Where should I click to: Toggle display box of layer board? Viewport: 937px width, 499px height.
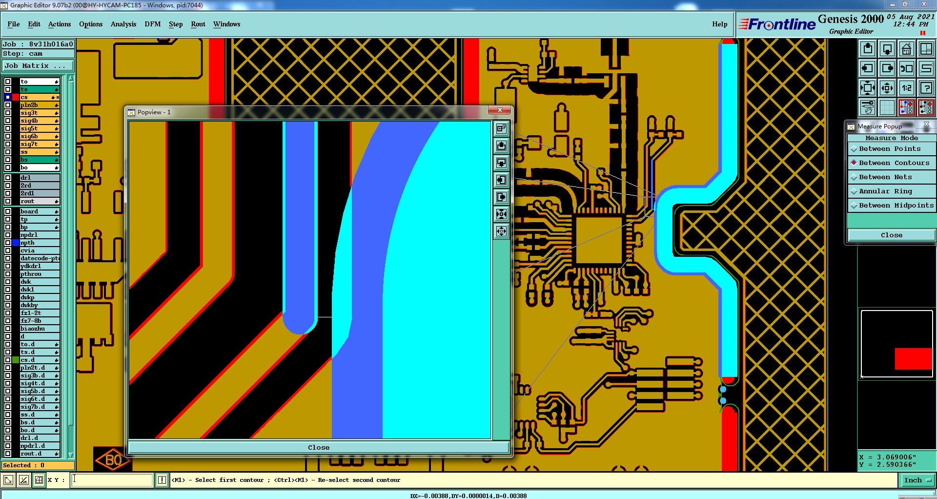click(8, 211)
